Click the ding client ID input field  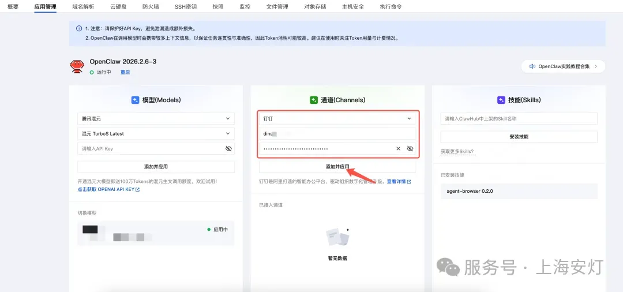337,133
